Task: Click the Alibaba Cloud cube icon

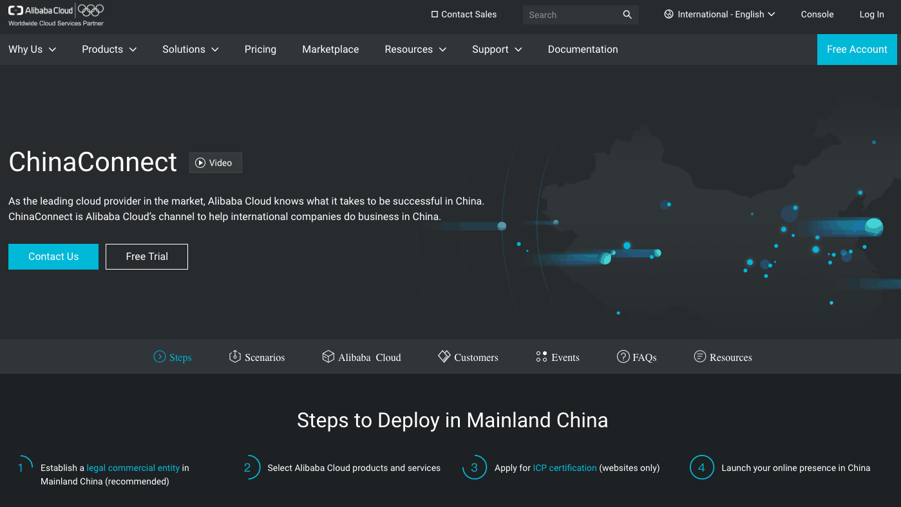Action: pos(328,356)
